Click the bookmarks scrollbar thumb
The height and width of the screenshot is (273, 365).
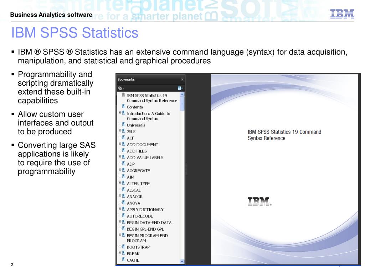point(182,103)
